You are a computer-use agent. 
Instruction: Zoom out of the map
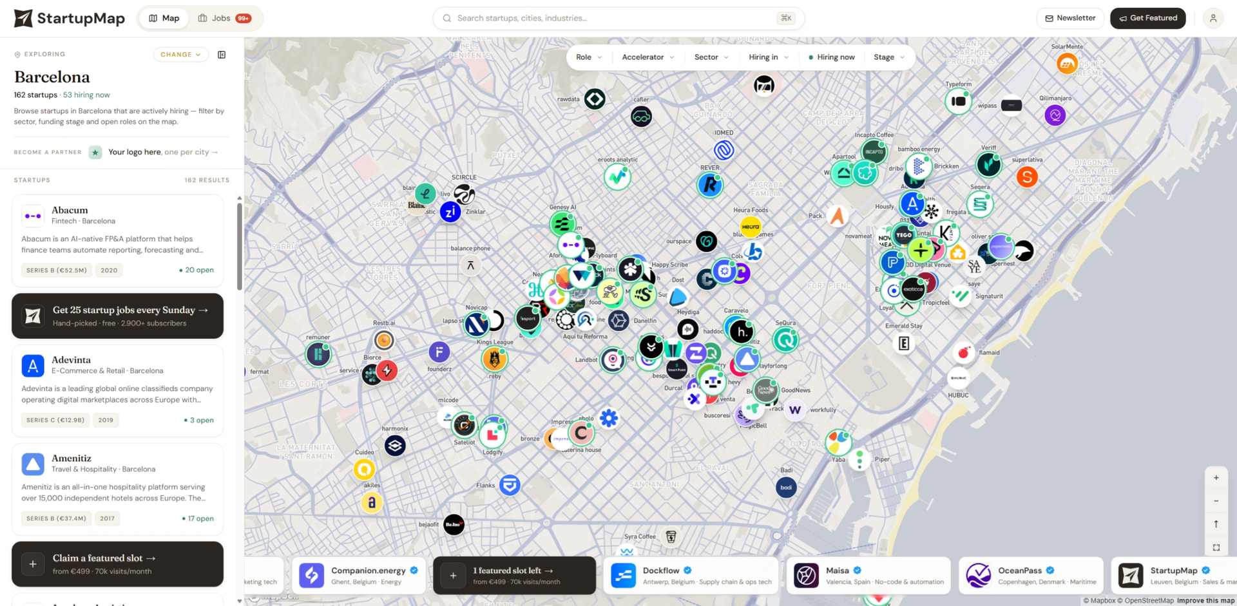coord(1216,501)
